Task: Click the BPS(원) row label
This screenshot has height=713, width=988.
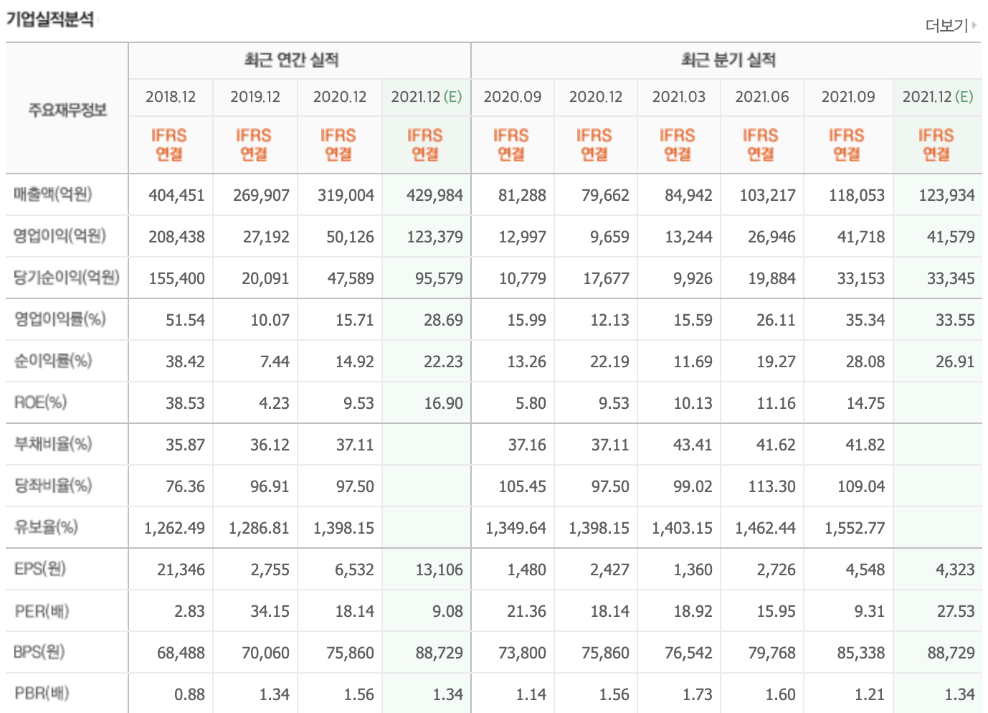Action: point(39,652)
